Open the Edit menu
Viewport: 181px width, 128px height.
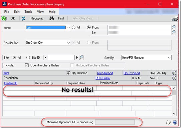tap(17, 12)
